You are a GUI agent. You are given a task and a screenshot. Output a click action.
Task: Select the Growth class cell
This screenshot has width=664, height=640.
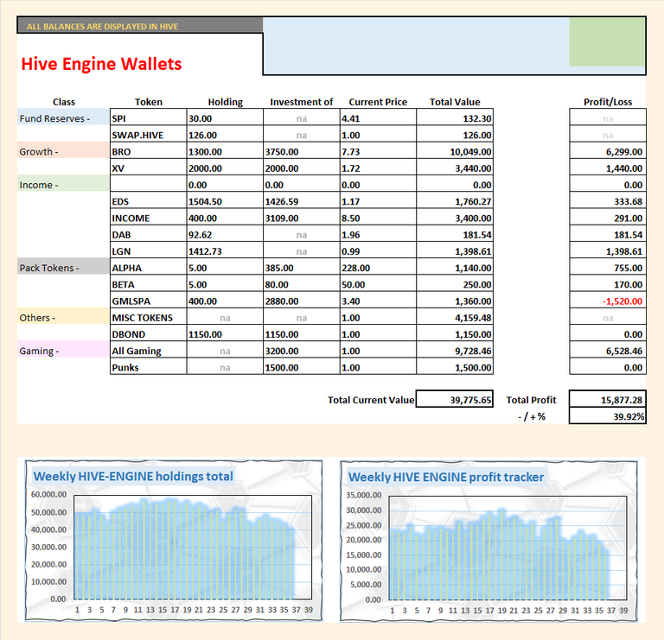63,151
